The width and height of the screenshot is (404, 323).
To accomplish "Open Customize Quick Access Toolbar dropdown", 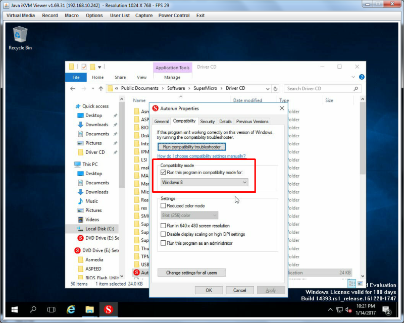I will [x=99, y=67].
